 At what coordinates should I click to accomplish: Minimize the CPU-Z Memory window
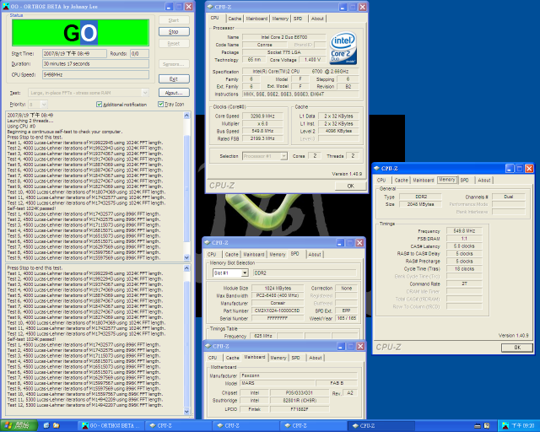point(510,169)
